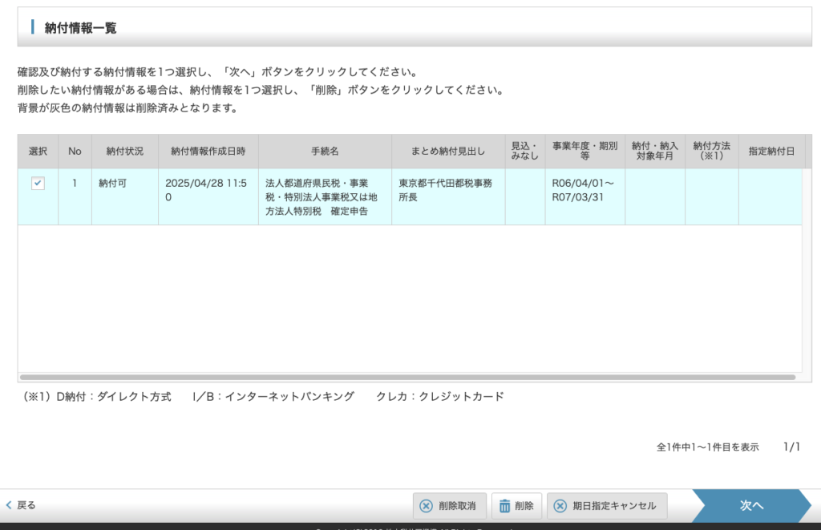Click the 納付状況 column header
This screenshot has height=530, width=821.
pyautogui.click(x=124, y=151)
